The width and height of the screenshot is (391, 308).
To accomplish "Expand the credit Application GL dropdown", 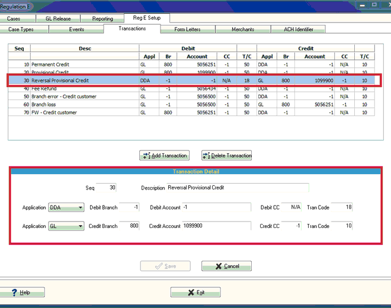I will (79, 226).
